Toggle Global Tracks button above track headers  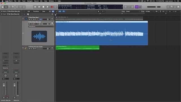tap(52, 14)
